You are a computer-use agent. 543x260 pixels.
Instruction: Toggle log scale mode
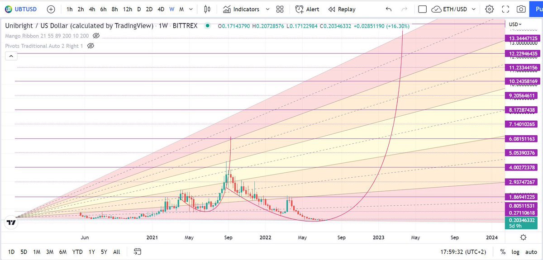click(x=515, y=251)
